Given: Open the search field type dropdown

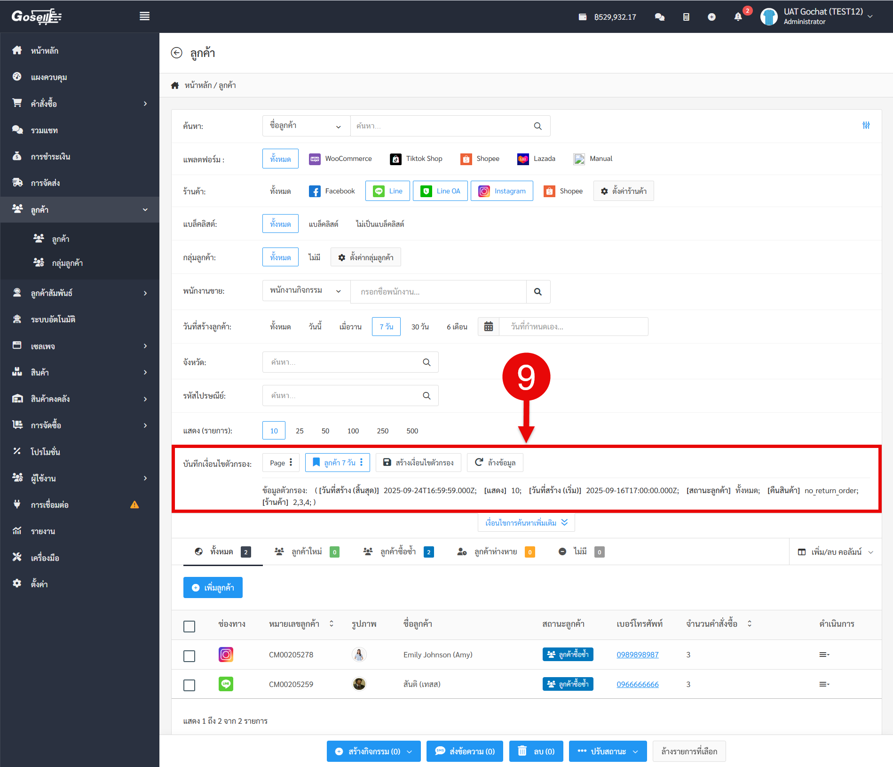Looking at the screenshot, I should [306, 126].
